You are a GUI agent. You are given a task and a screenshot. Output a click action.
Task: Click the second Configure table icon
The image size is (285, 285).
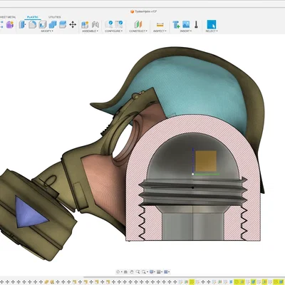[x=119, y=24]
